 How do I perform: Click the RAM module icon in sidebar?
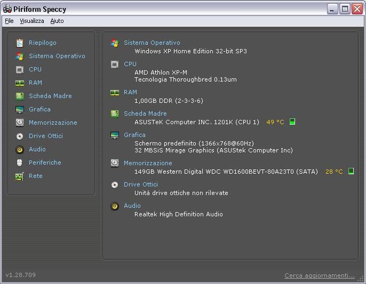(20, 83)
